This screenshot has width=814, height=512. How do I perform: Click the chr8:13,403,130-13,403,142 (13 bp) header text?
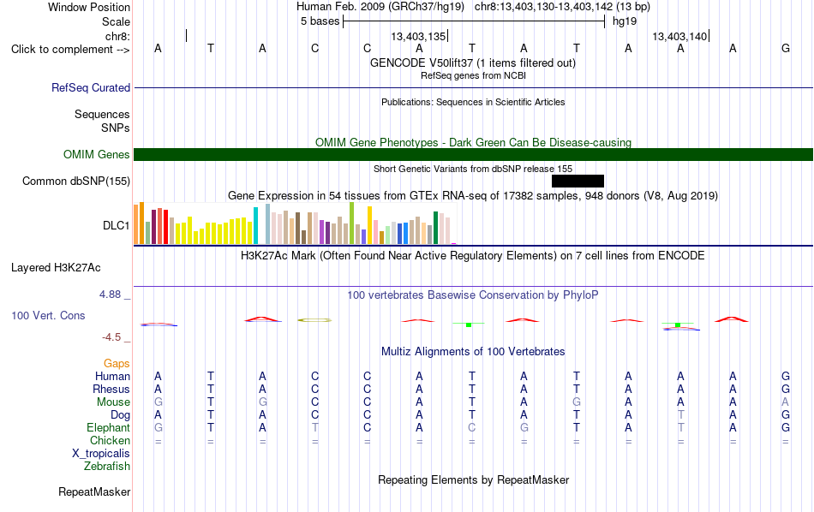tap(562, 7)
